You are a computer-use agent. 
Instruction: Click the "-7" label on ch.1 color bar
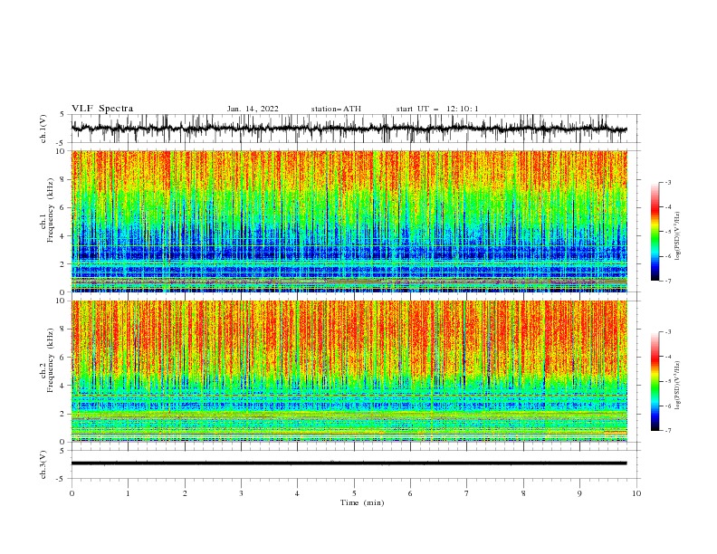[668, 281]
